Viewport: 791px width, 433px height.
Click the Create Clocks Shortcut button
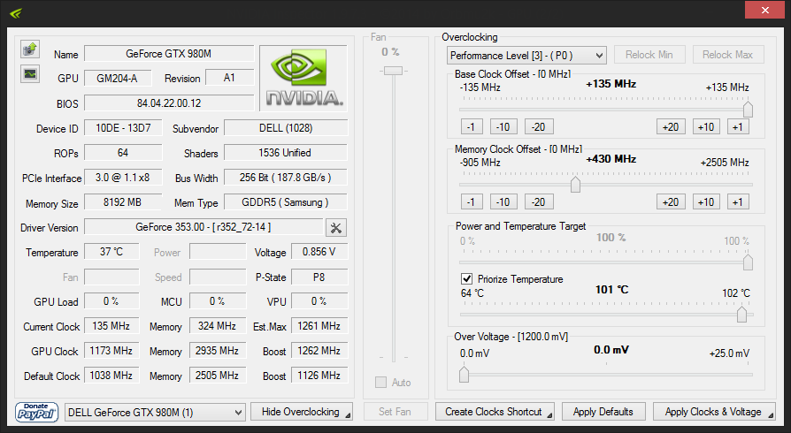pyautogui.click(x=495, y=412)
